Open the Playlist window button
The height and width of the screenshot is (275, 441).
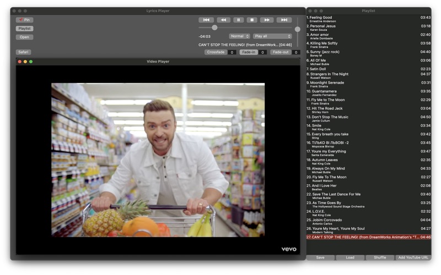24,29
